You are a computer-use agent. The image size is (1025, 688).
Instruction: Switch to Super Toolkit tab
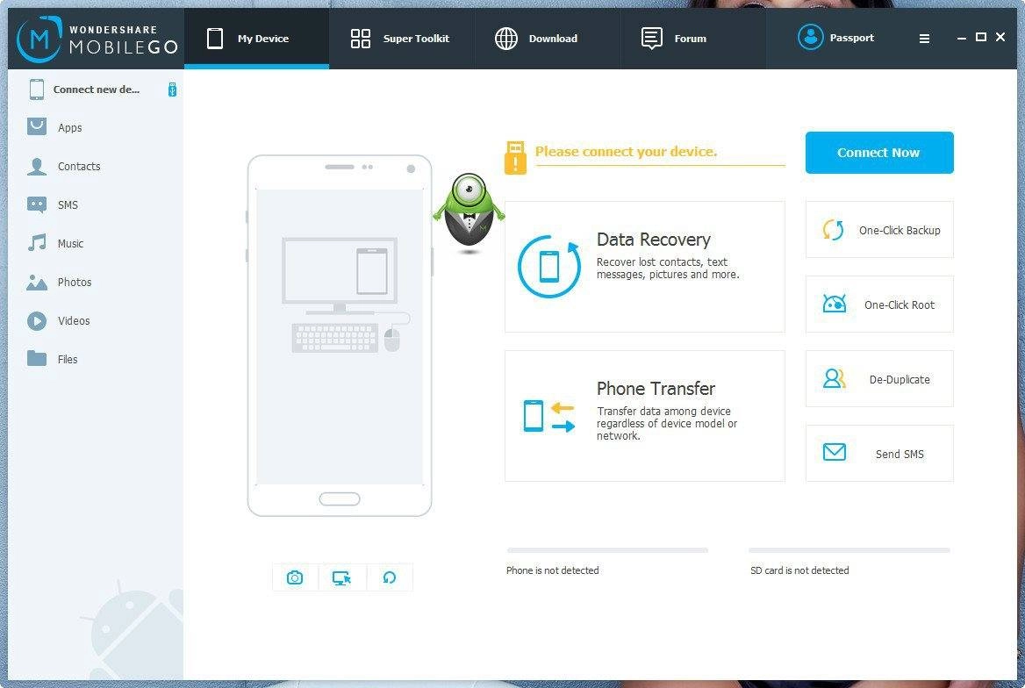(x=401, y=39)
